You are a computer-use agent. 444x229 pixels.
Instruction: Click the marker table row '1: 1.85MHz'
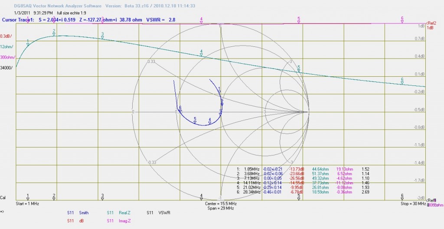(x=303, y=169)
